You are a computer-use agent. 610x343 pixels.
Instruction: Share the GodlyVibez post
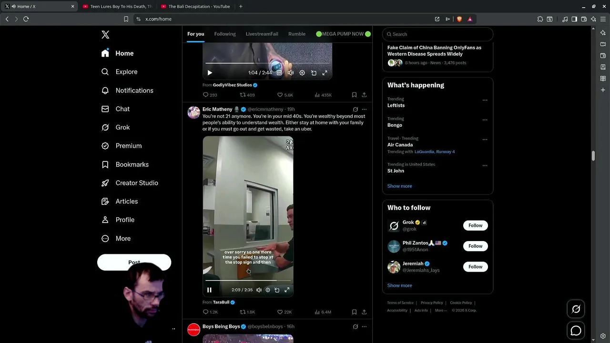click(x=364, y=95)
